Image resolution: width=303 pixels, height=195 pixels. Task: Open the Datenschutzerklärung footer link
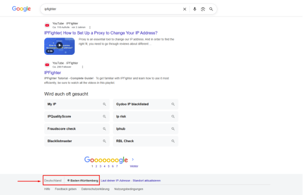[95, 189]
